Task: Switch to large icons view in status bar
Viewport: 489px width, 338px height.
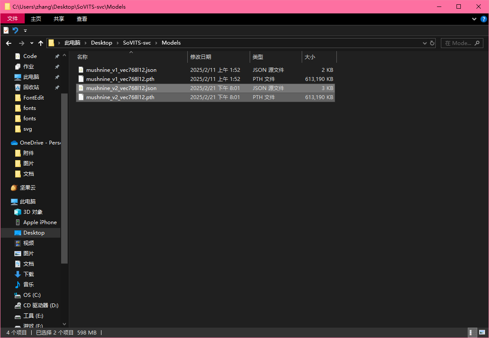Action: click(482, 332)
